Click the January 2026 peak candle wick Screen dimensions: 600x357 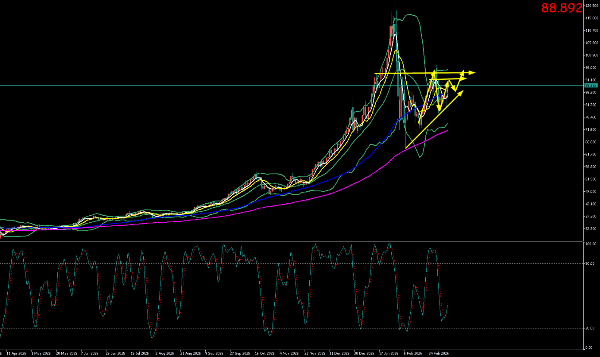coord(395,5)
